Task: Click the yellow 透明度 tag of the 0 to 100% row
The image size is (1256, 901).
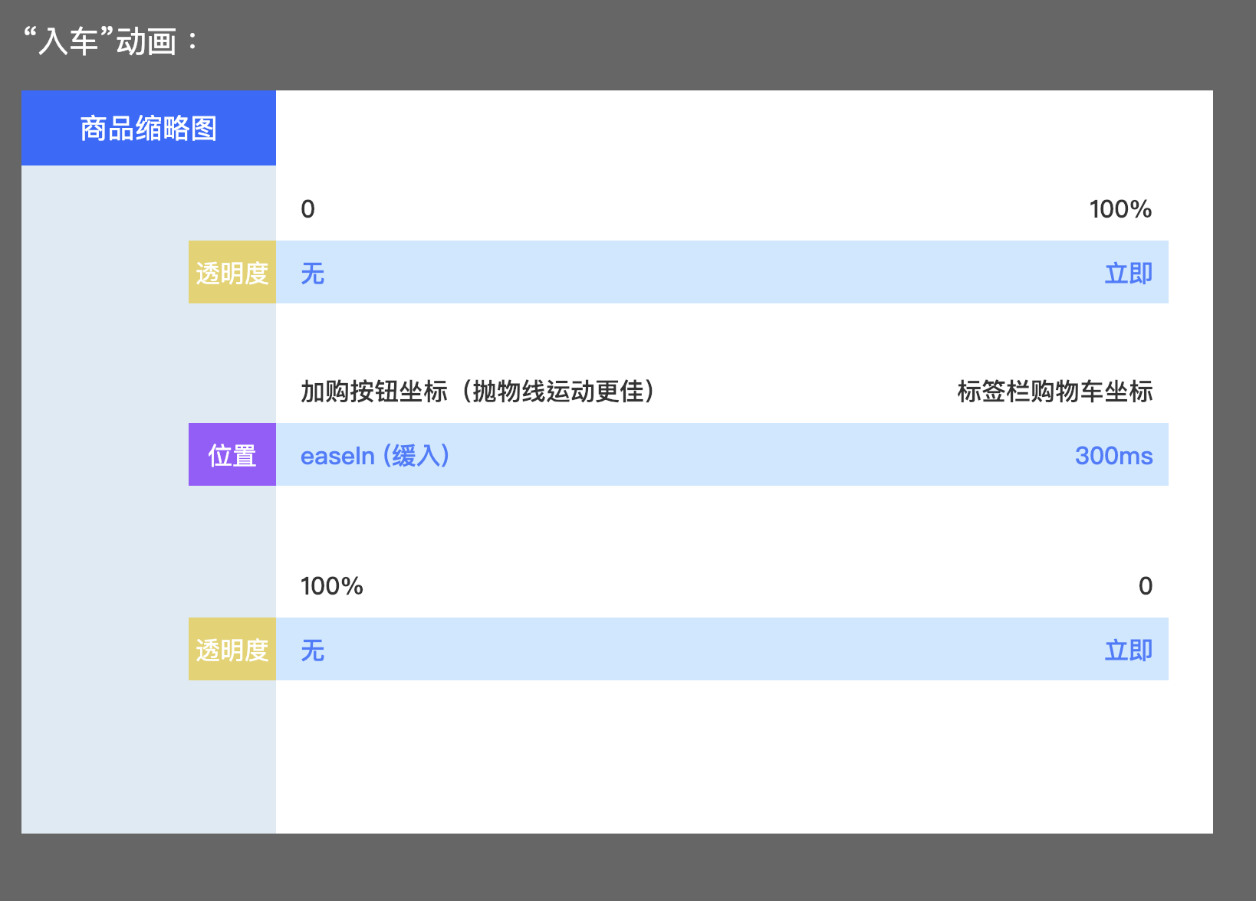Action: coord(232,273)
